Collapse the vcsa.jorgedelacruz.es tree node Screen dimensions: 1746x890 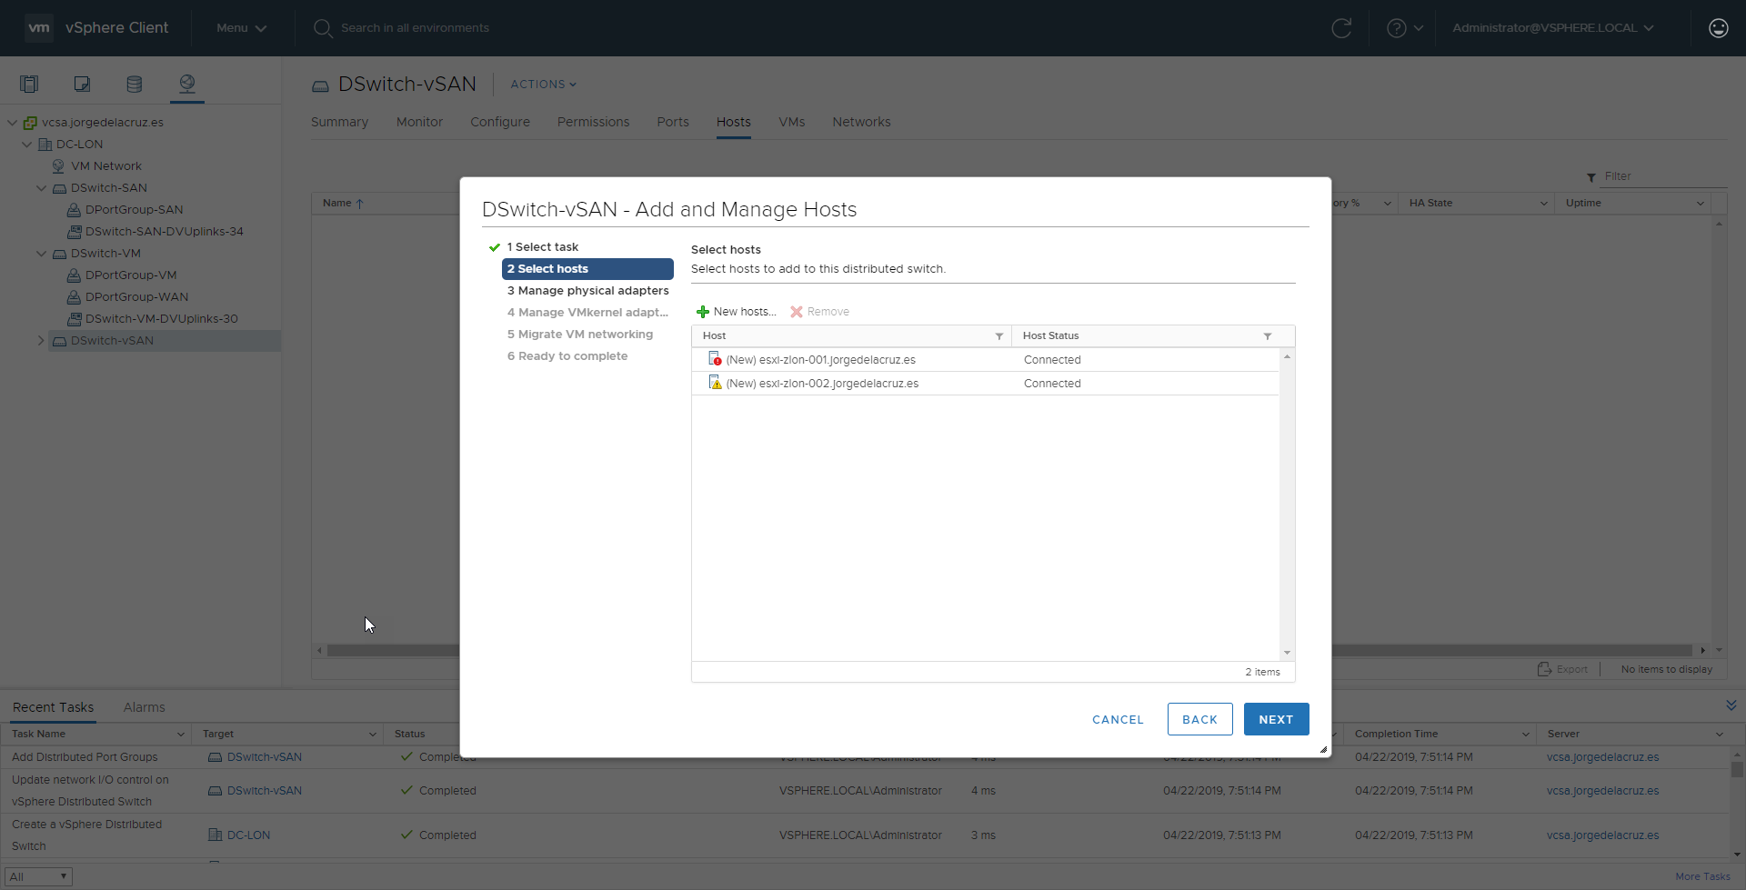pos(12,123)
